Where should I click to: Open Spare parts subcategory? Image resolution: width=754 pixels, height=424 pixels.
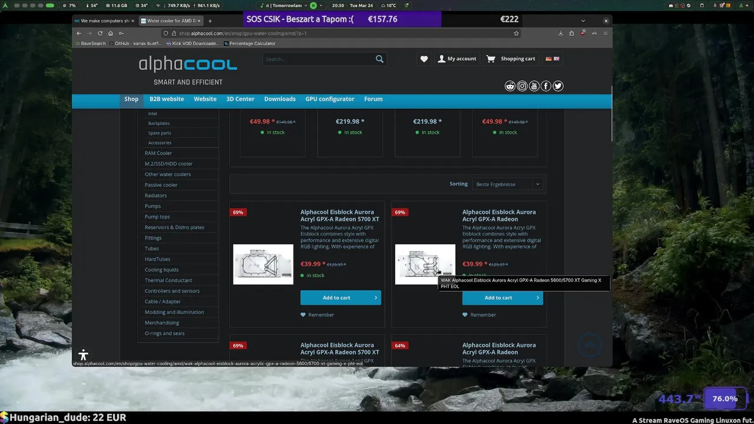tap(160, 133)
